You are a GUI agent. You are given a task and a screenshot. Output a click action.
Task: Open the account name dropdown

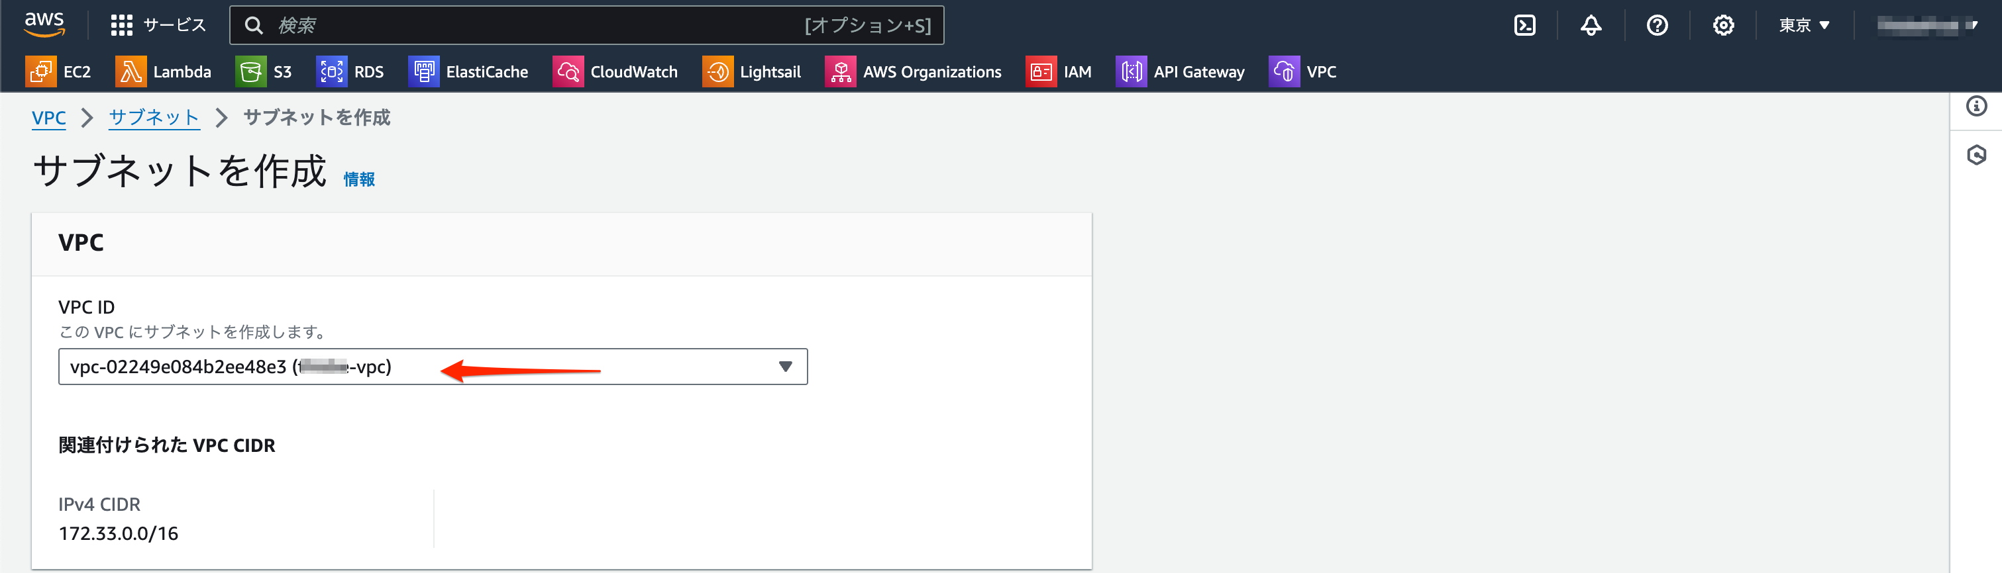pos(1926,26)
